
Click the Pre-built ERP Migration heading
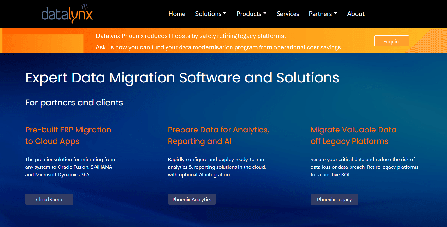(68, 135)
